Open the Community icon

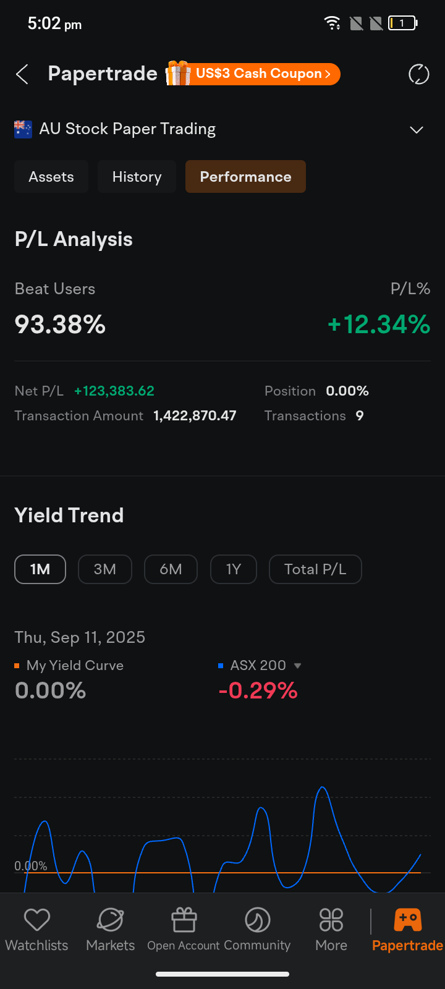[x=257, y=920]
